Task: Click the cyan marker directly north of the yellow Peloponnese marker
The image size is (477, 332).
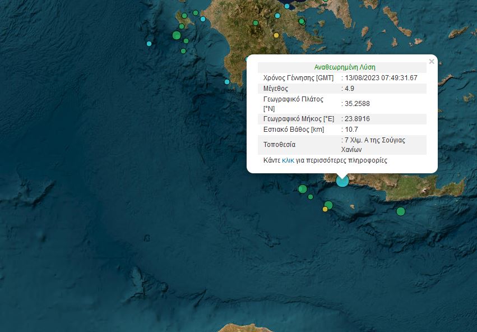Action: click(277, 16)
